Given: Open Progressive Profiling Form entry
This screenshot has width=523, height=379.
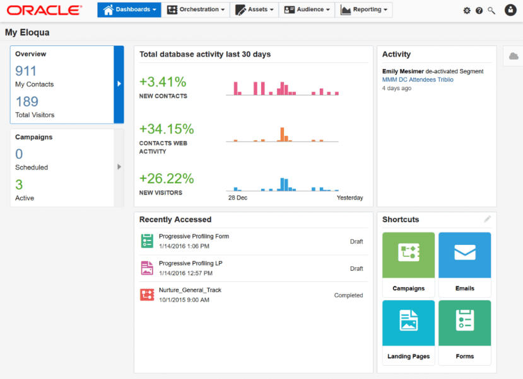Looking at the screenshot, I should pyautogui.click(x=254, y=241).
